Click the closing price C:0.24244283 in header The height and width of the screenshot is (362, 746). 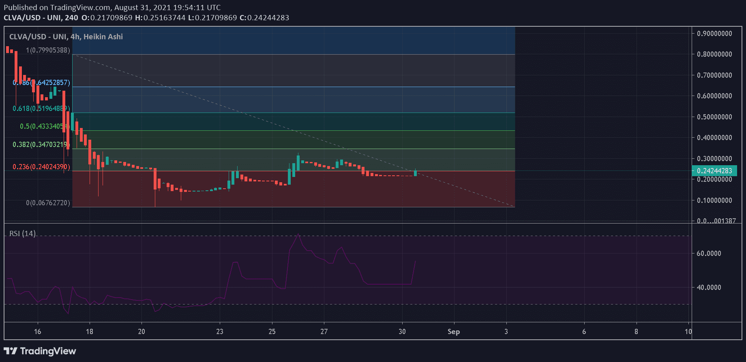point(264,18)
